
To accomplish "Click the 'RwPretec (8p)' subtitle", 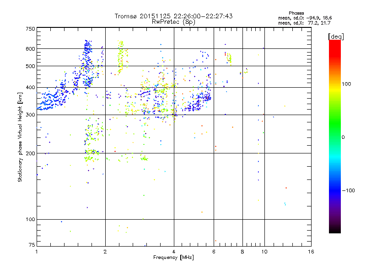I will click(x=173, y=22).
